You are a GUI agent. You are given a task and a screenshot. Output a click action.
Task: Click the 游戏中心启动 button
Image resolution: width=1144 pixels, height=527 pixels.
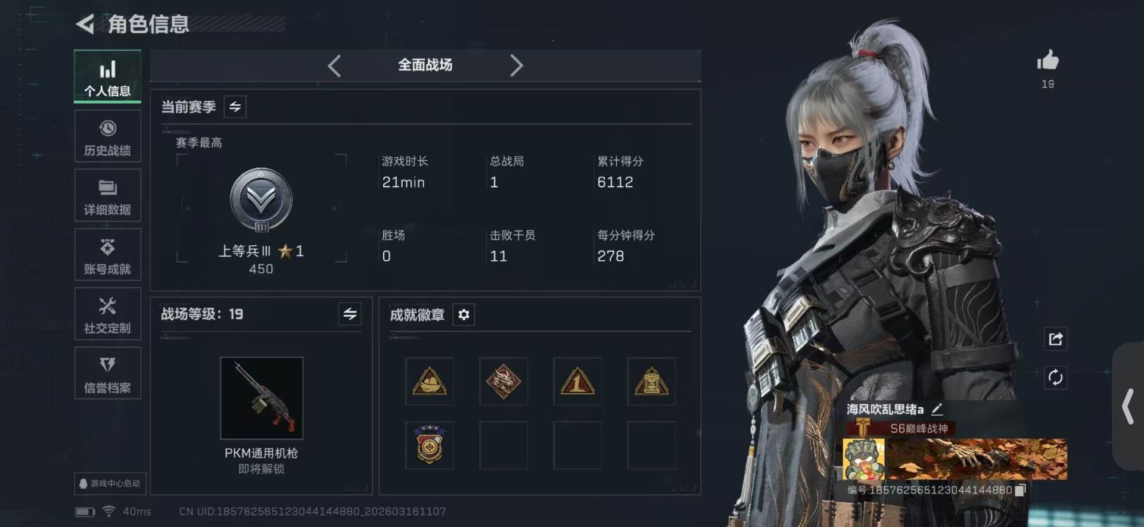tap(110, 483)
